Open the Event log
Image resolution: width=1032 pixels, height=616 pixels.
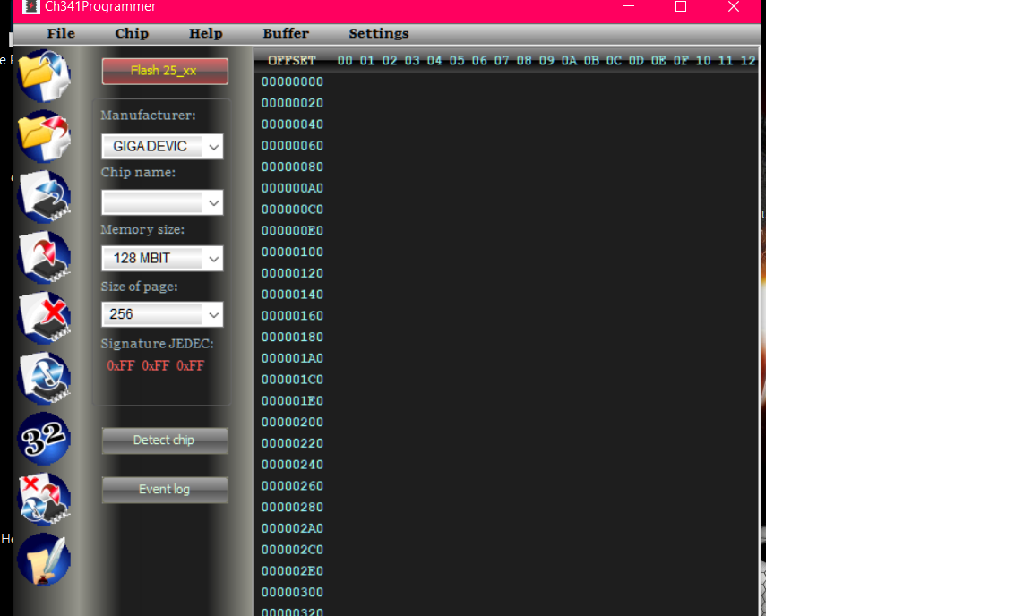165,490
